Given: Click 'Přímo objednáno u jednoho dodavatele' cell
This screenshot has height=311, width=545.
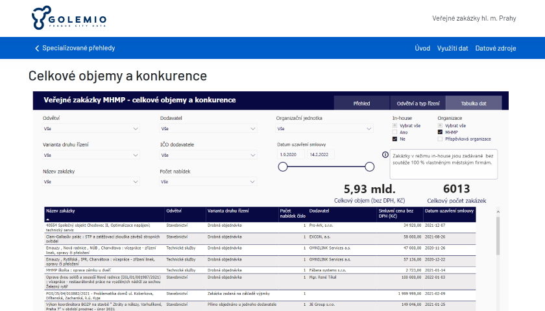Looking at the screenshot, I should click(242, 305).
